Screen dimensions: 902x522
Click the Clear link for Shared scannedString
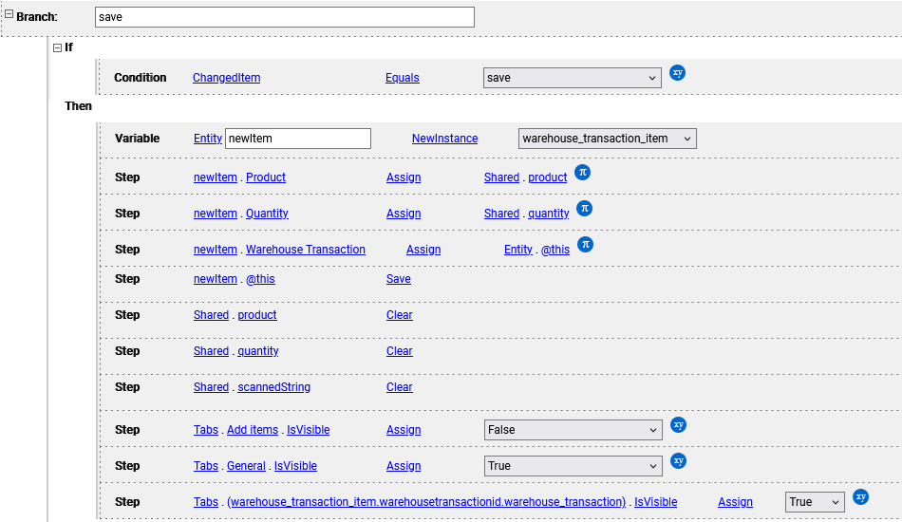pos(399,387)
